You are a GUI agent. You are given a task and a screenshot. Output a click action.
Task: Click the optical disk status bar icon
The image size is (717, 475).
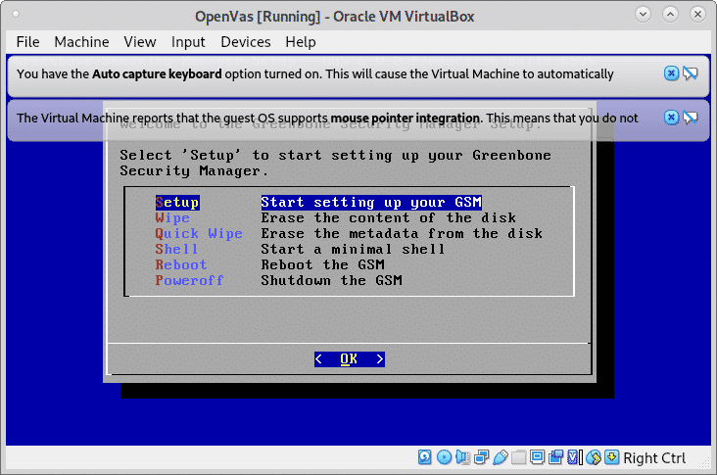(x=444, y=457)
